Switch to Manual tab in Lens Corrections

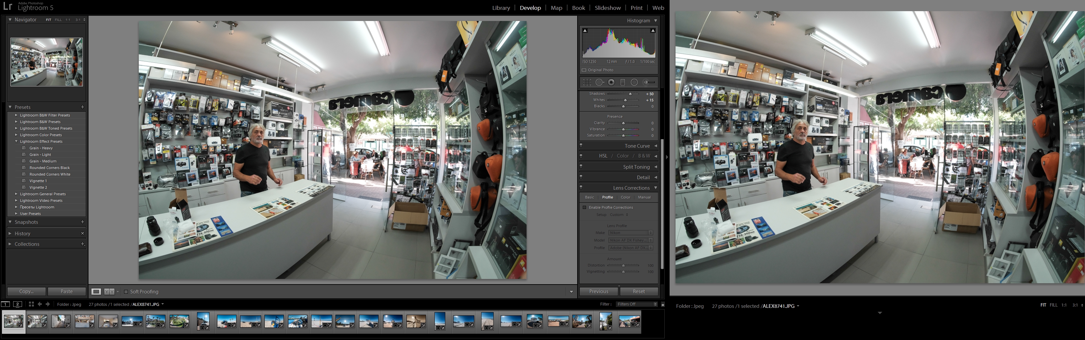[644, 197]
